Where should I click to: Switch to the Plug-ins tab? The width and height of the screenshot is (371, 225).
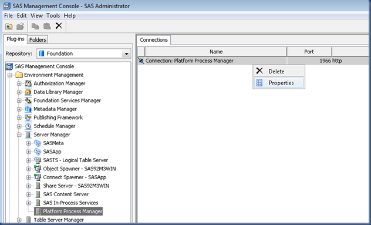pyautogui.click(x=15, y=39)
